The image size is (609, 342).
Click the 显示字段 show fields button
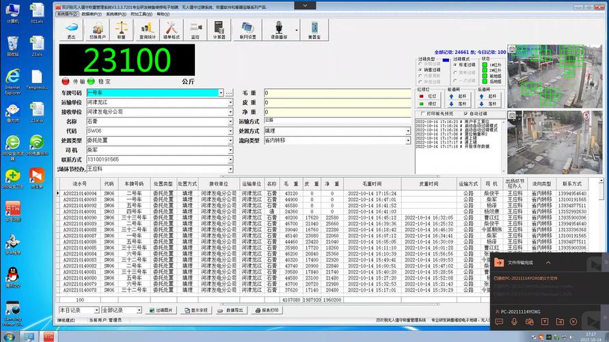click(x=196, y=310)
